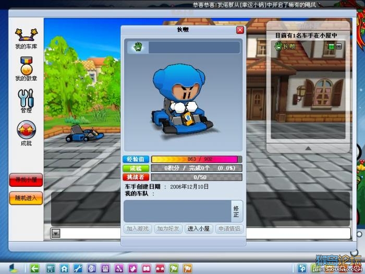Open the shopping cart shop icon
Screen dimensions: 365x274
(x=50, y=268)
